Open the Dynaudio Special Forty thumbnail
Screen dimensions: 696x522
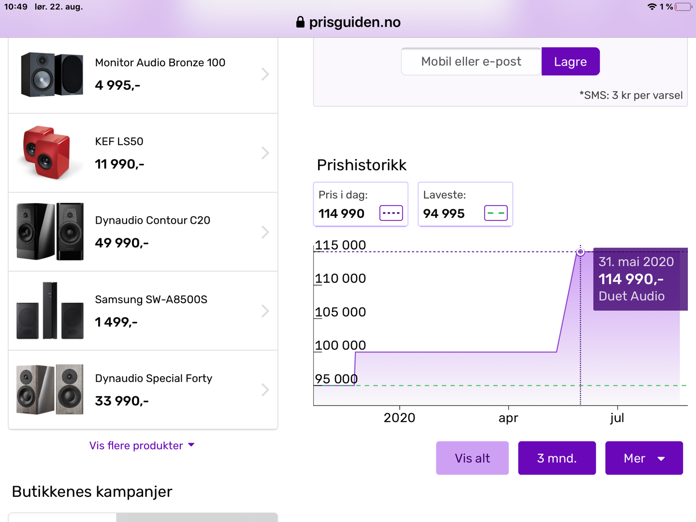point(50,390)
